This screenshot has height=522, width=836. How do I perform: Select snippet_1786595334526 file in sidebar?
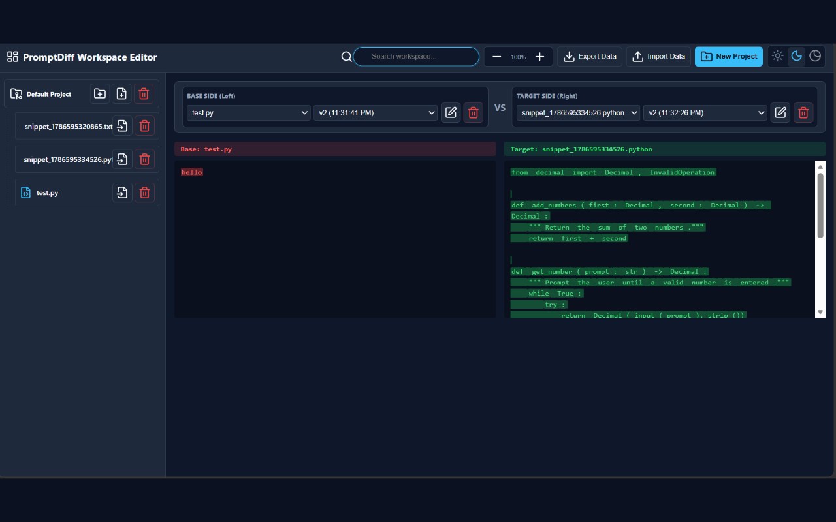pyautogui.click(x=68, y=159)
